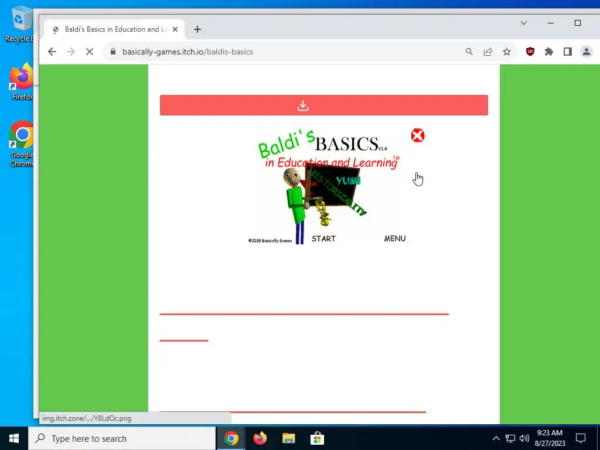Maximize the Chrome window

point(578,23)
